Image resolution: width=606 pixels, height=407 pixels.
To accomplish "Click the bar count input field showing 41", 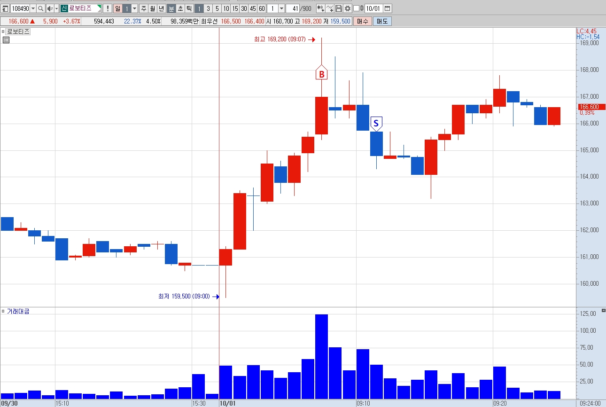I will click(x=293, y=8).
